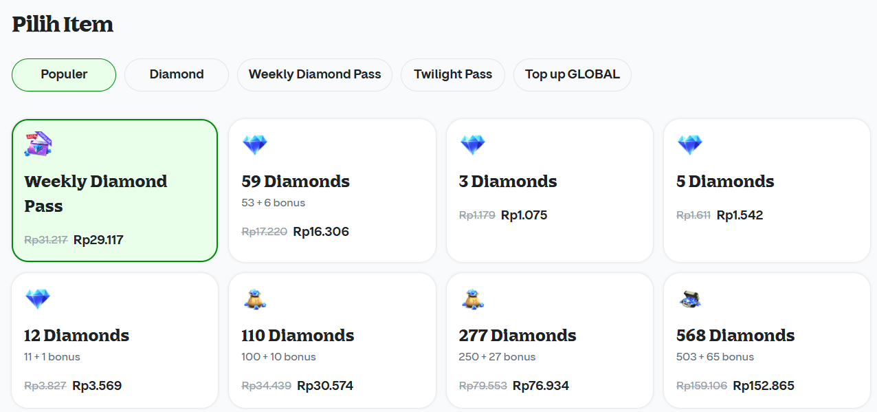Click the pouch icon on 277 Diamonds card
This screenshot has height=412, width=877.
click(x=473, y=299)
